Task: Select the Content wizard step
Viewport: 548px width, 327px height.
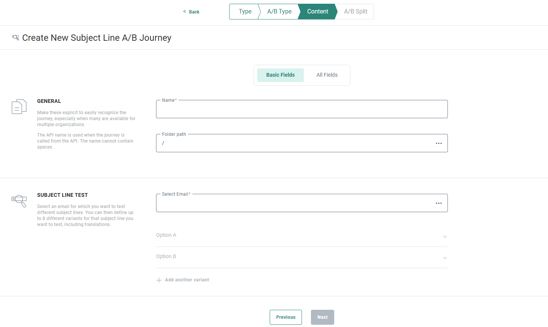Action: tap(317, 12)
